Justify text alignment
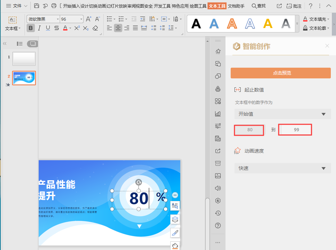Image resolution: width=336 pixels, height=250 pixels. coord(135,28)
